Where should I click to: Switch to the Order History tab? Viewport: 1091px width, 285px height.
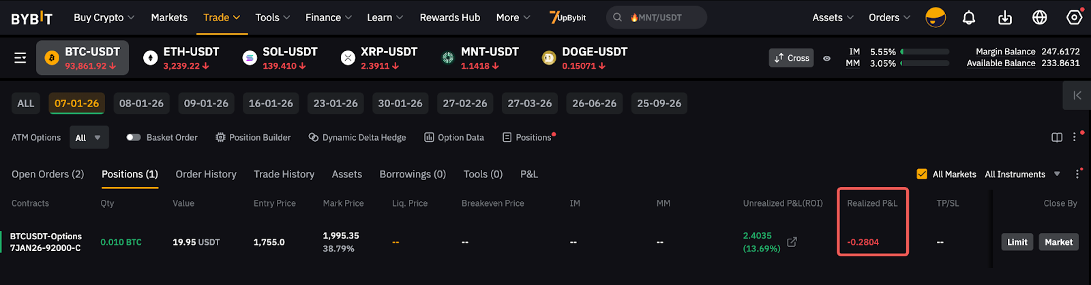(x=206, y=175)
